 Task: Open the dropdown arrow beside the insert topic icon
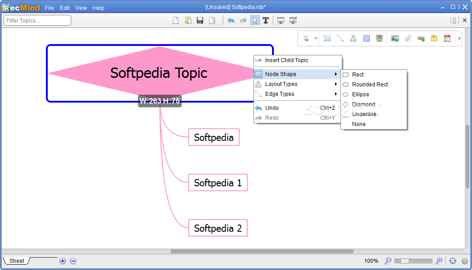tap(316, 39)
